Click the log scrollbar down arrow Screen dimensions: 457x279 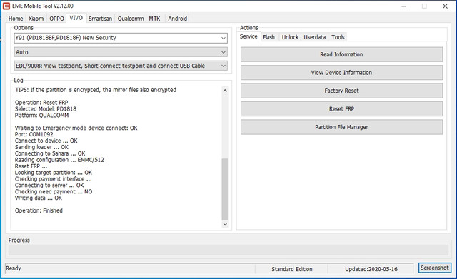pos(225,224)
